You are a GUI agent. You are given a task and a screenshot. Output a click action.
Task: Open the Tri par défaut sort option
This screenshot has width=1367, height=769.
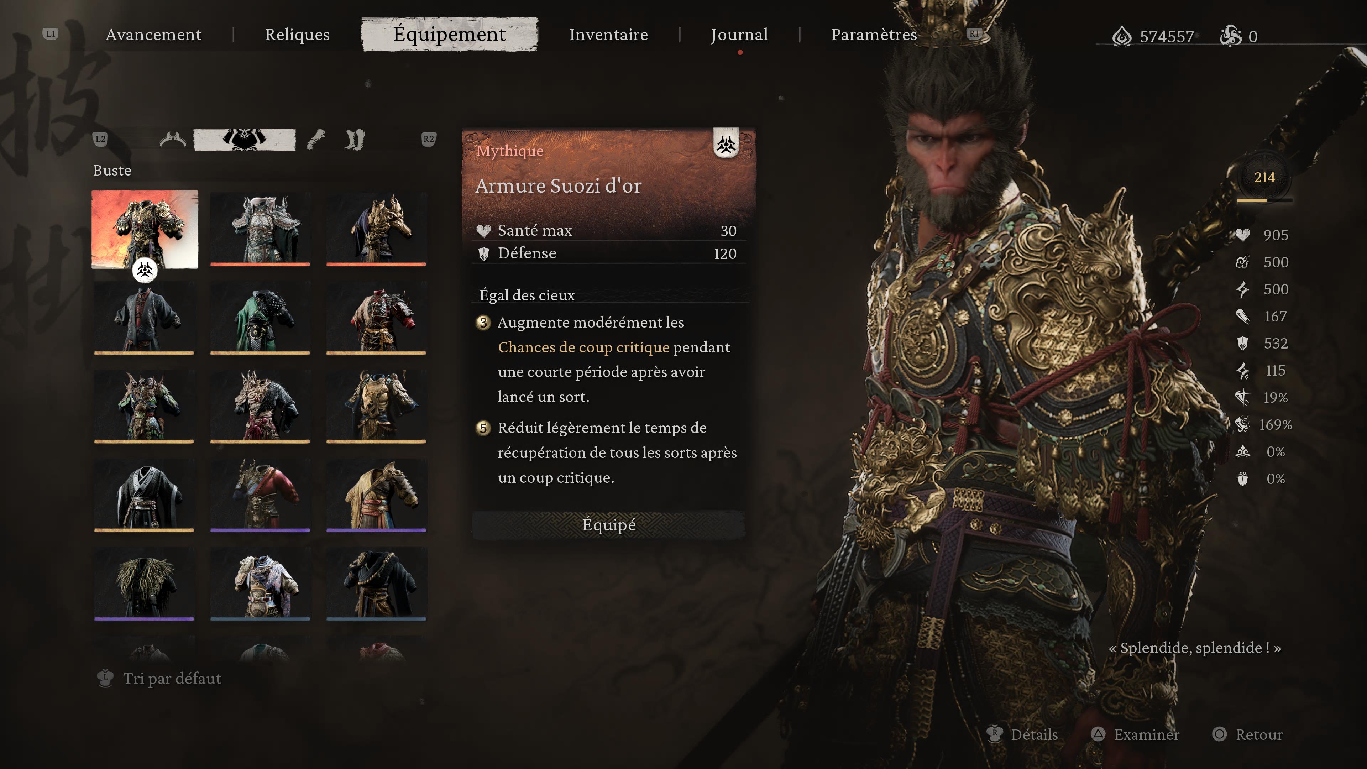pos(159,678)
